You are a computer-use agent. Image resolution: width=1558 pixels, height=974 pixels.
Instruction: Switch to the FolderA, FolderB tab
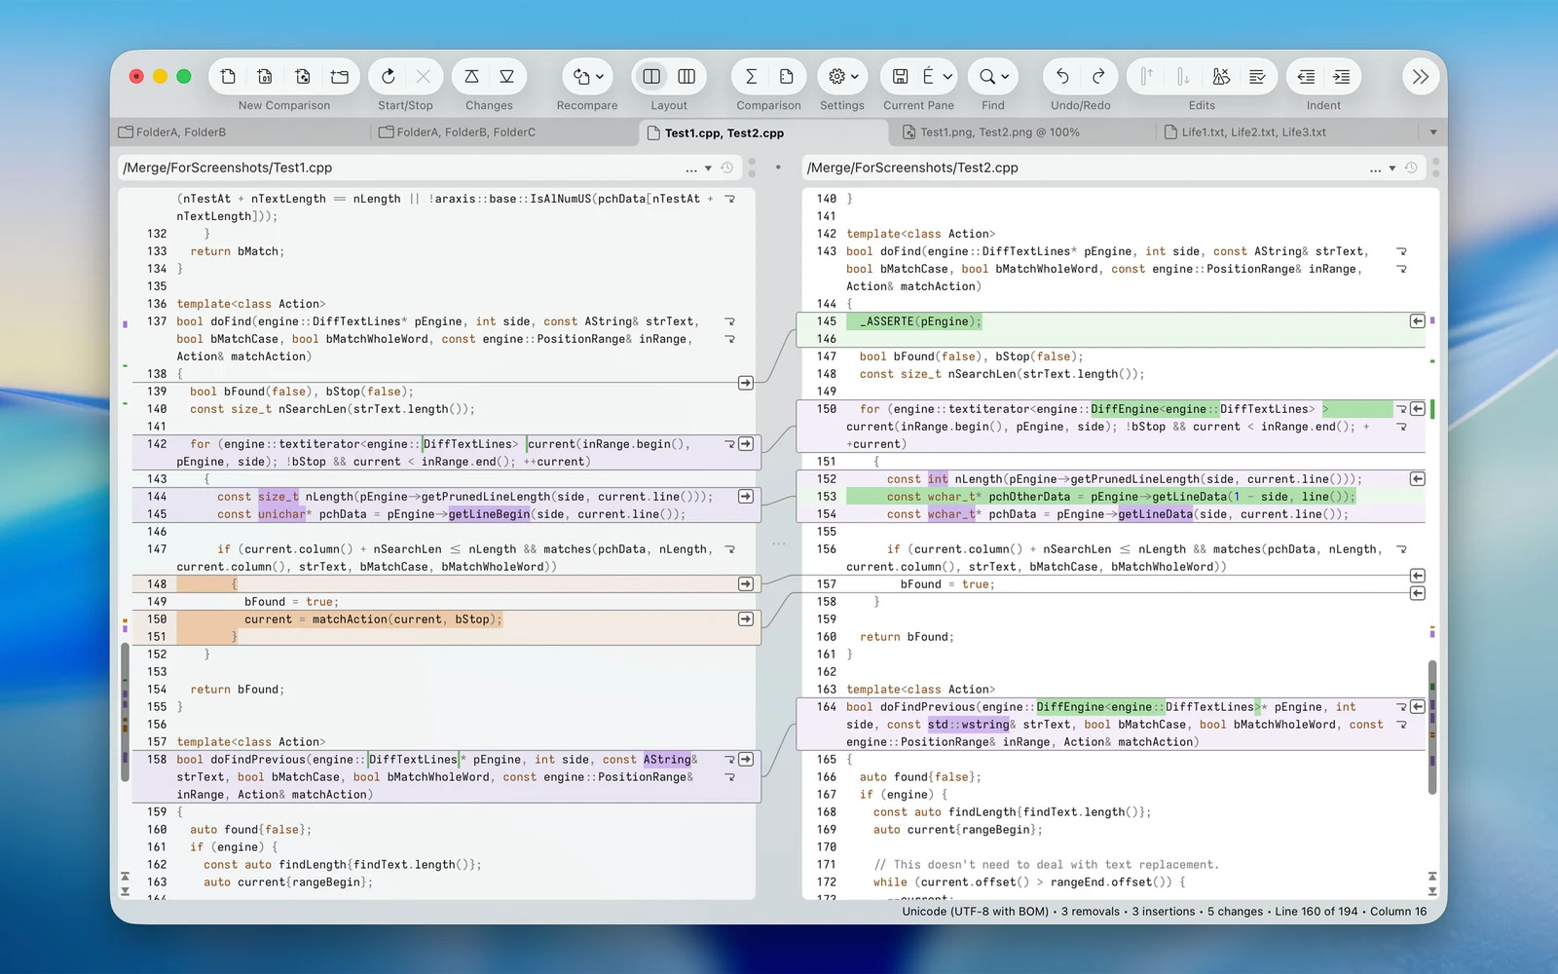pos(181,132)
